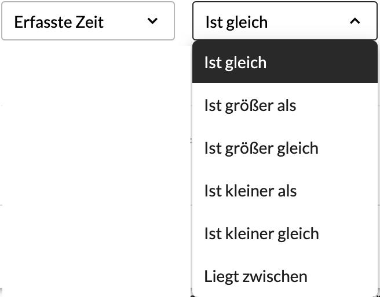Click the Erfasste Zeit field label text
The image size is (380, 297).
(x=59, y=22)
